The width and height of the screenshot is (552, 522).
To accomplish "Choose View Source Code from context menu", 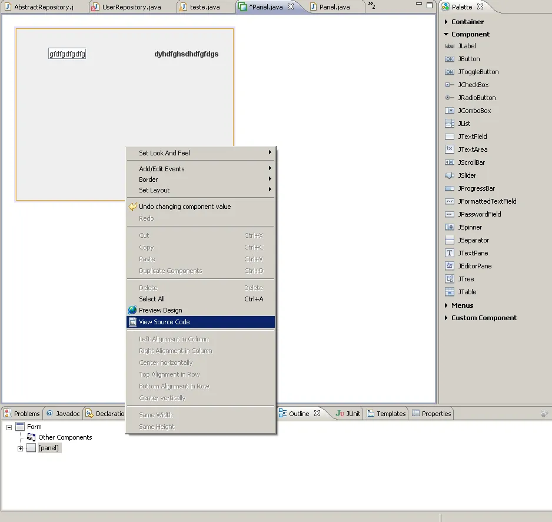I will (x=201, y=322).
